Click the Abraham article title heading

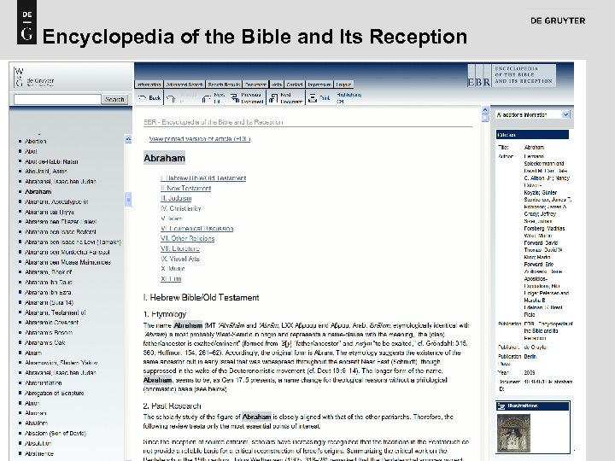tap(164, 158)
